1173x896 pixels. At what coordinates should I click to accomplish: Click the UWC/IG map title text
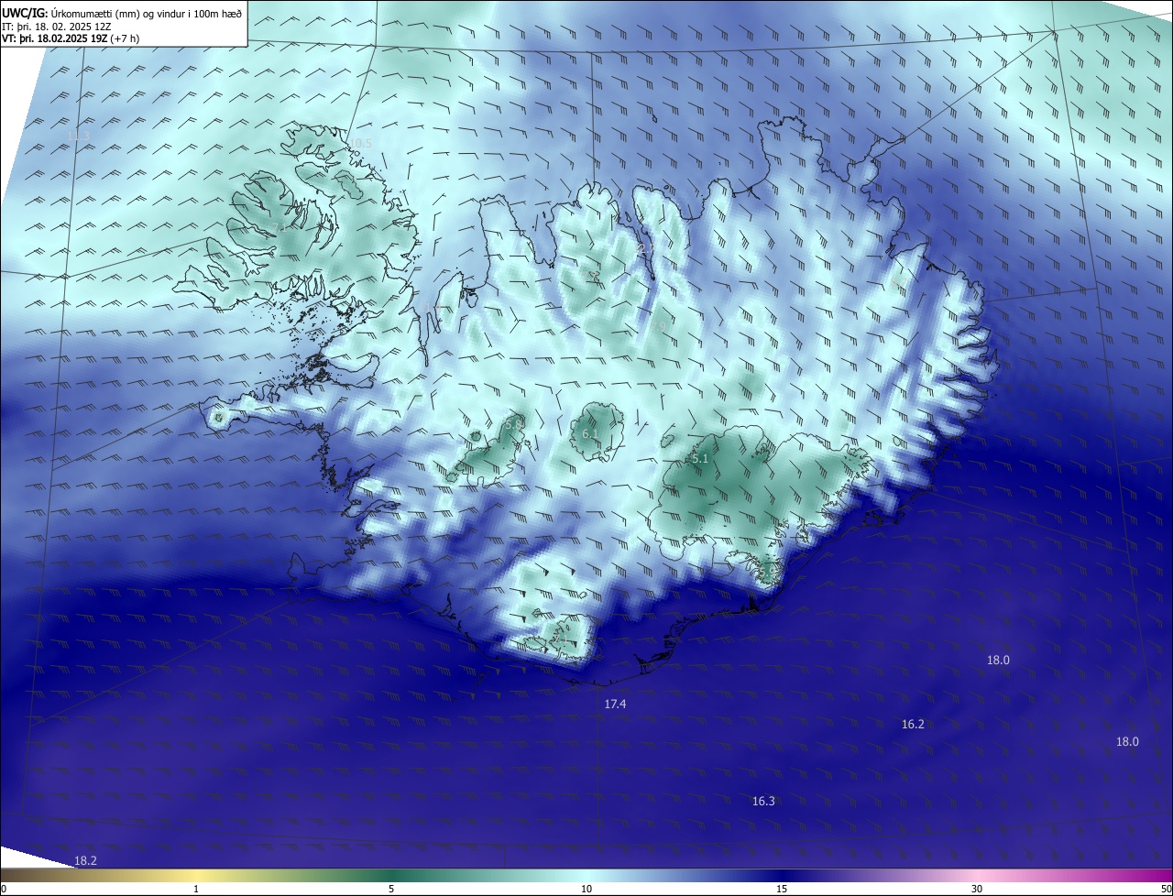tap(122, 13)
